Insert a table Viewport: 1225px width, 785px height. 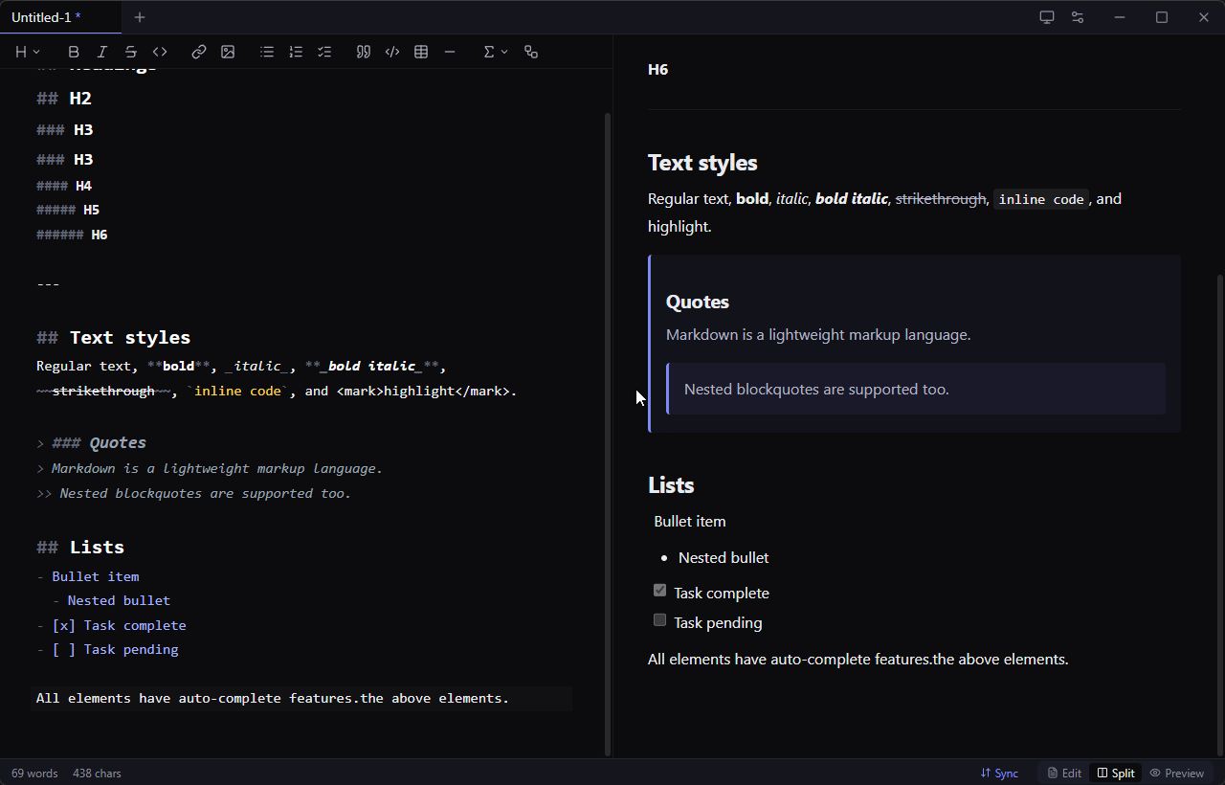(x=421, y=52)
